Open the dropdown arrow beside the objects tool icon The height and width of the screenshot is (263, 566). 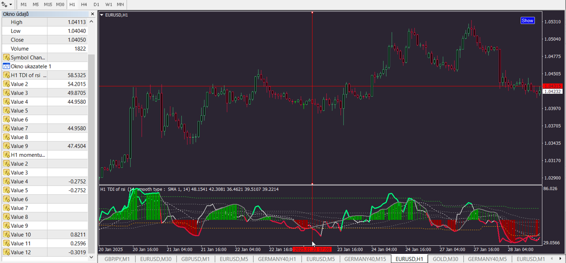tap(10, 5)
